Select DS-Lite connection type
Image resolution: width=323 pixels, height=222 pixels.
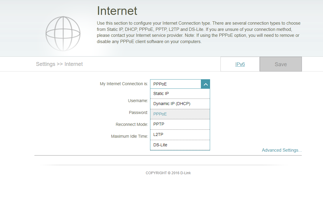(180, 145)
